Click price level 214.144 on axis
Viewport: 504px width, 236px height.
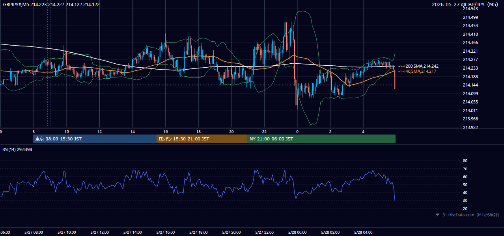tap(470, 85)
